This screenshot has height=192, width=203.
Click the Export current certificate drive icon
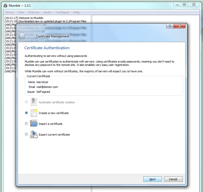pos(34,134)
